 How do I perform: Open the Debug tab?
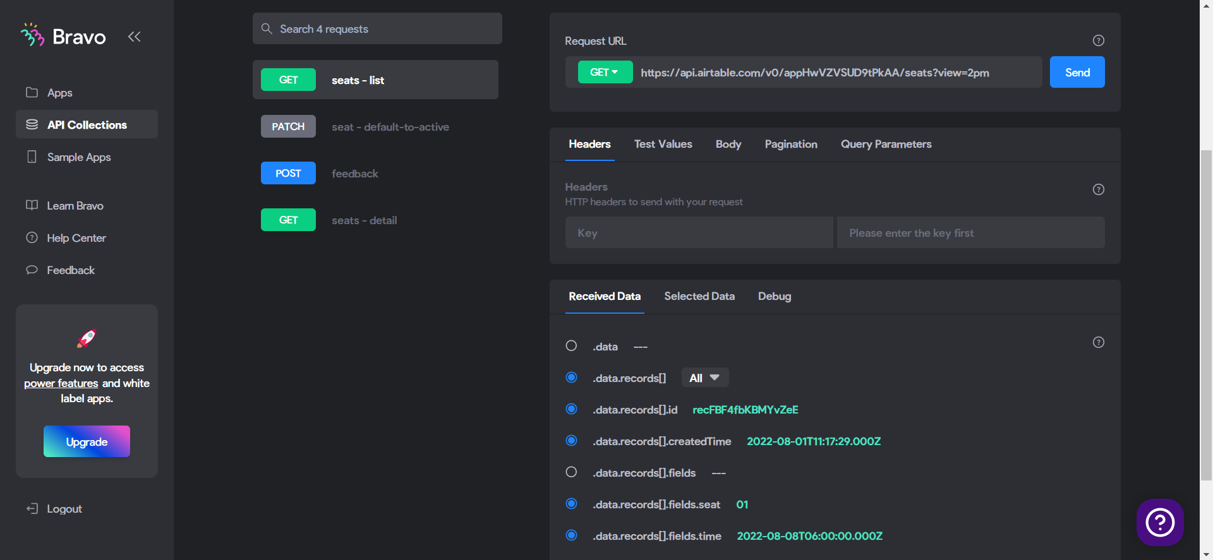(x=774, y=296)
